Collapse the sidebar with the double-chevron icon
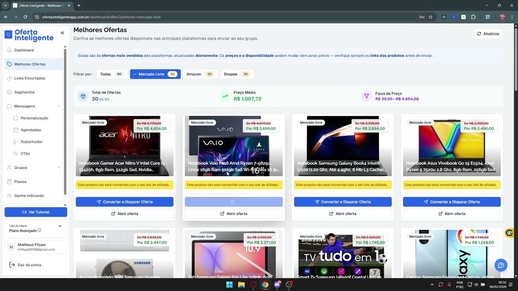The height and width of the screenshot is (291, 518). (x=62, y=33)
